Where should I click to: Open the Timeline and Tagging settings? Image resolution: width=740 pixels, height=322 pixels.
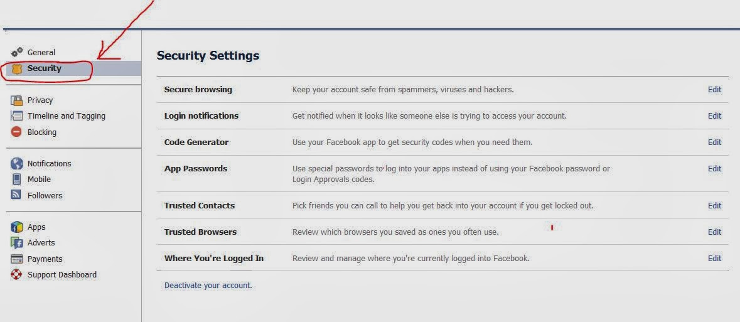(67, 115)
